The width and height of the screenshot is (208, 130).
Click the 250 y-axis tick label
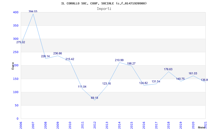pos(16,52)
